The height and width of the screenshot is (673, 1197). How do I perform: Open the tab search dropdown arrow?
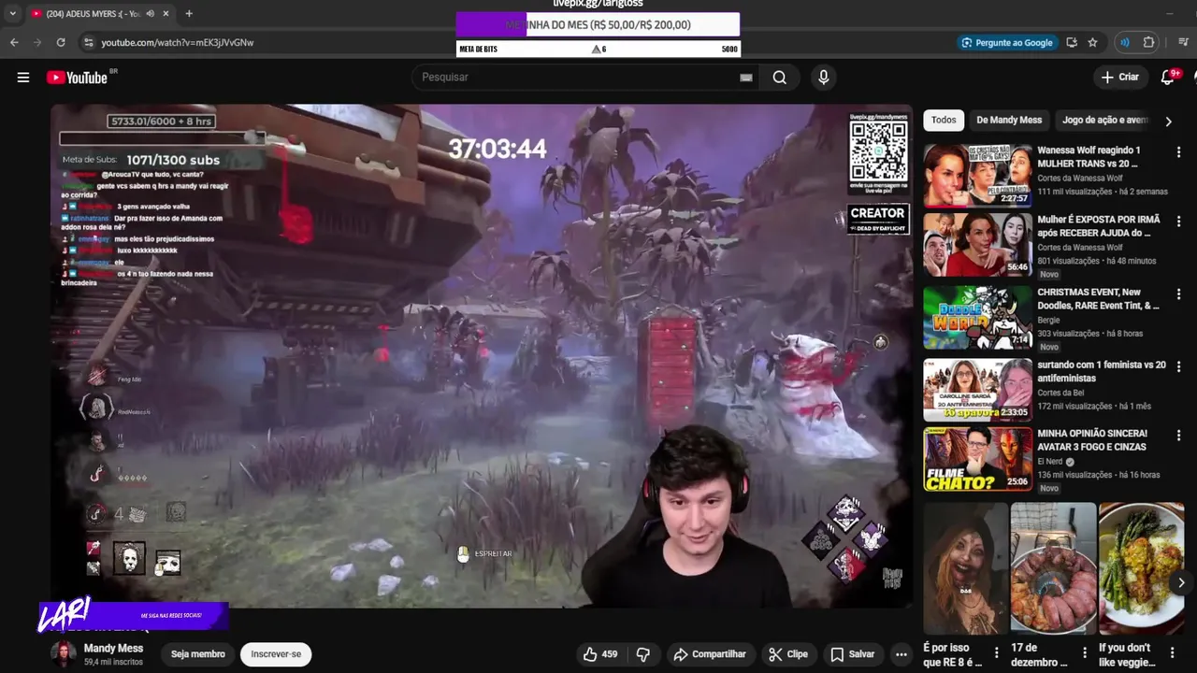tap(12, 14)
